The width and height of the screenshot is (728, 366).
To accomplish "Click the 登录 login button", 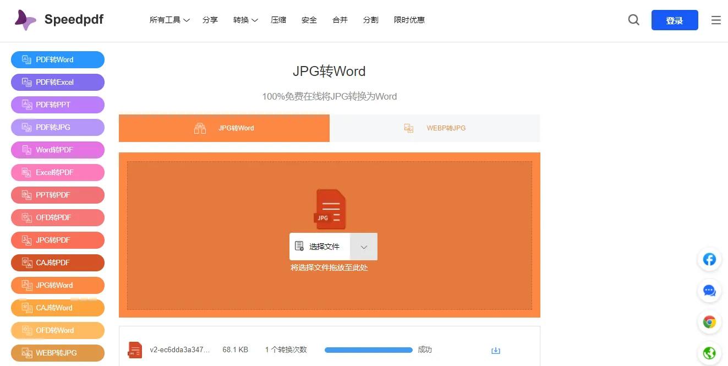I will coord(674,20).
